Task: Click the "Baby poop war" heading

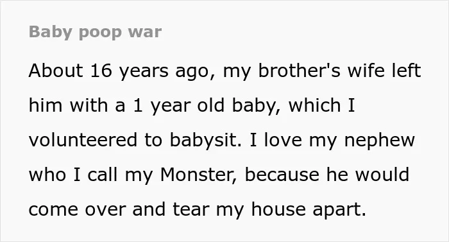Action: tap(95, 32)
